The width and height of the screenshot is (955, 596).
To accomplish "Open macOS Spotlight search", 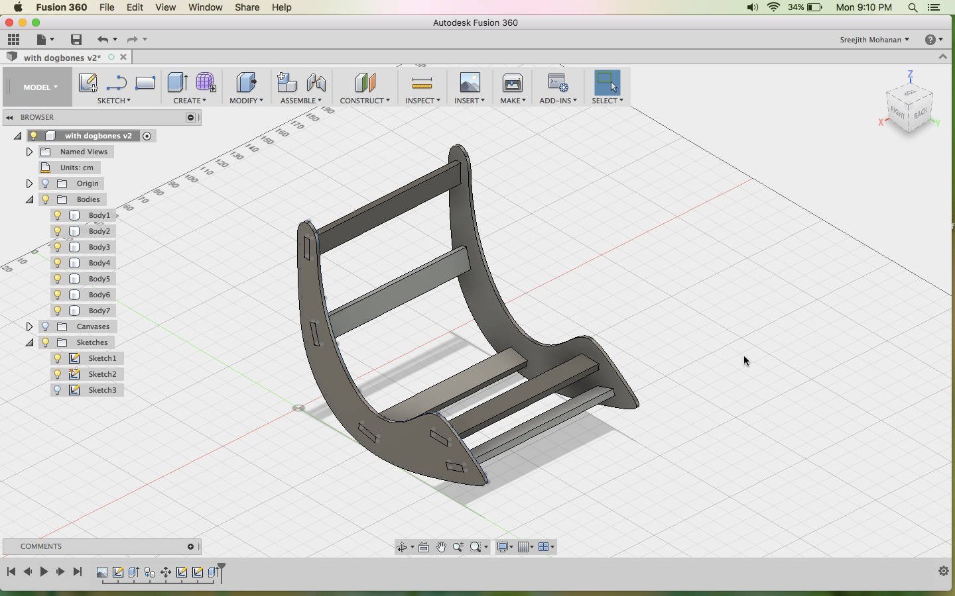I will point(913,7).
